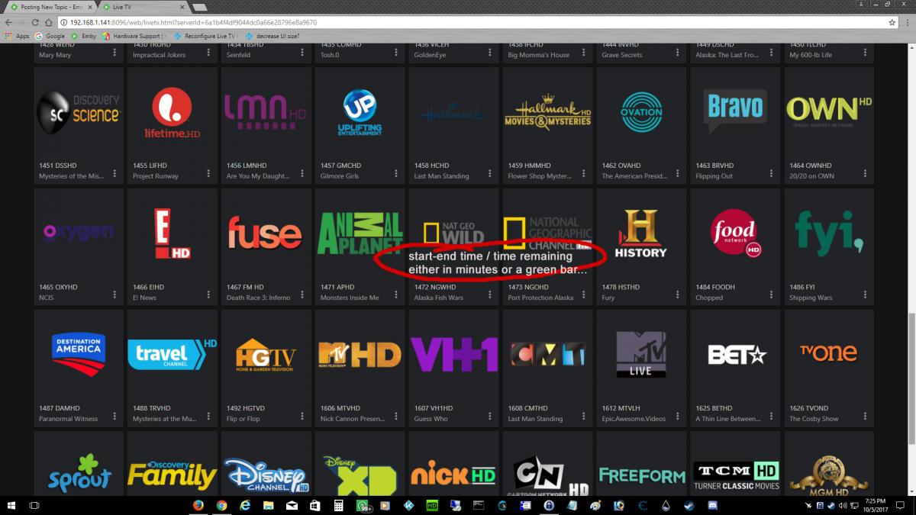Launch Firefox from the taskbar
Screen dimensions: 916x515
pos(198,505)
